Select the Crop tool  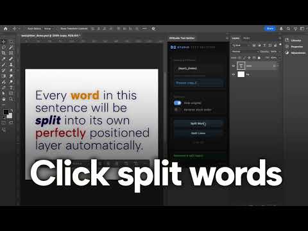[x=4, y=53]
